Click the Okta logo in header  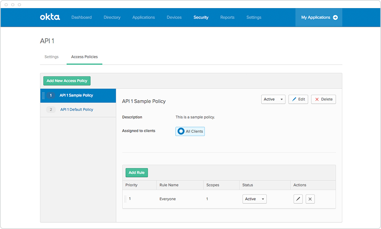[x=49, y=17]
